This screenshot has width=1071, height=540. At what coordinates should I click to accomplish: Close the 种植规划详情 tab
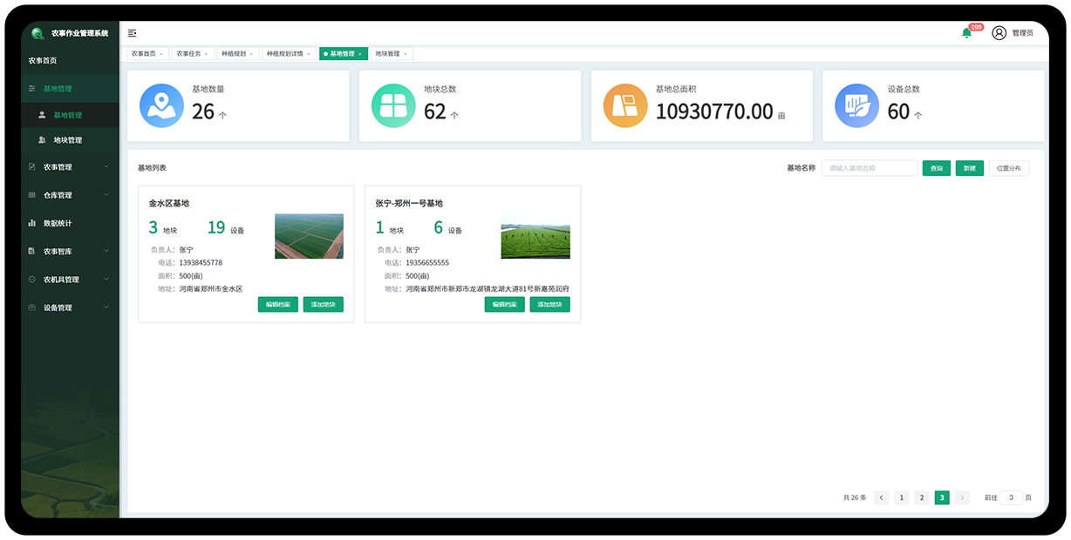click(309, 54)
